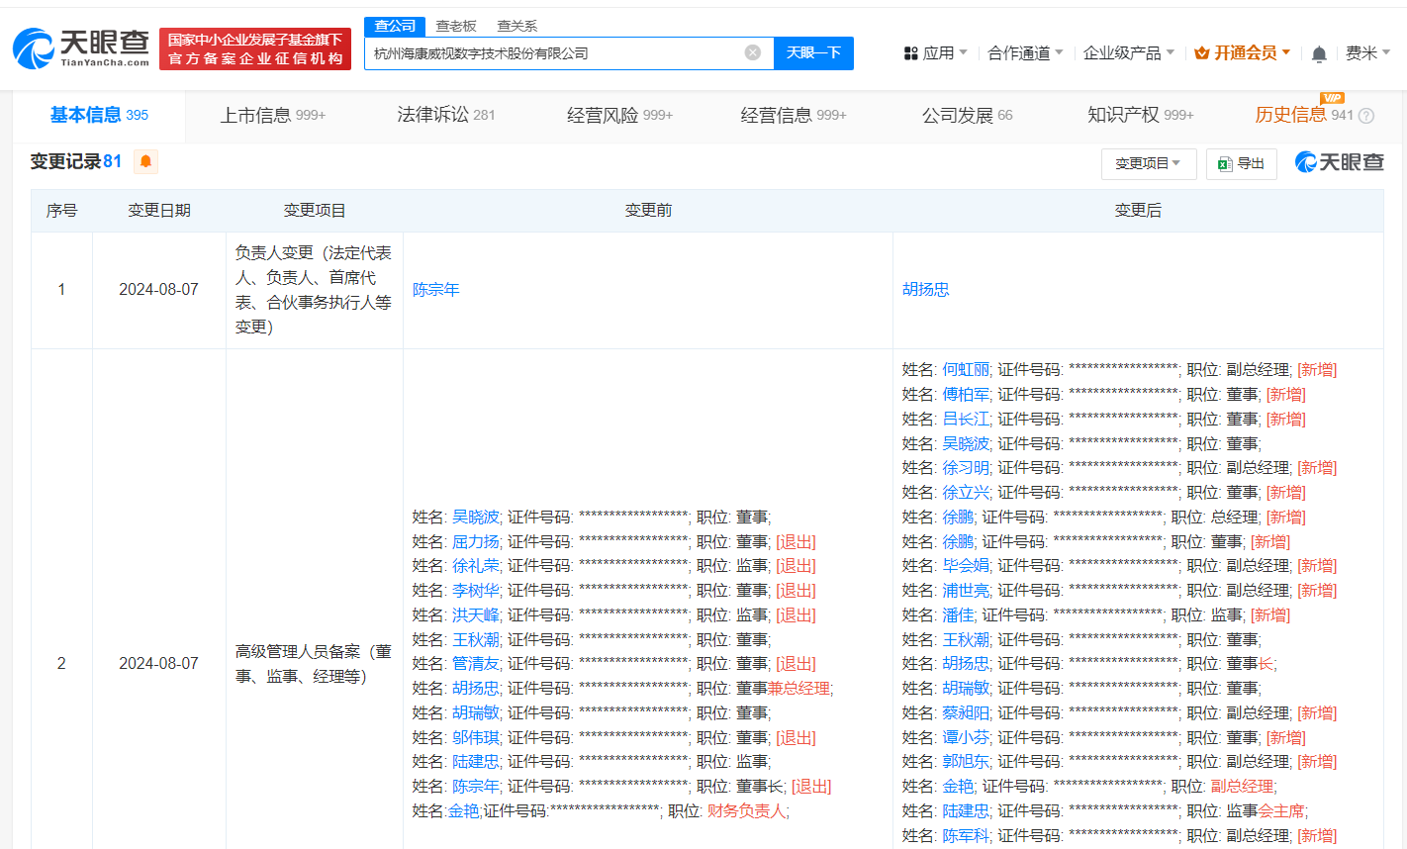This screenshot has height=849, width=1407.
Task: Click the 天眼一下 search button
Action: [813, 53]
